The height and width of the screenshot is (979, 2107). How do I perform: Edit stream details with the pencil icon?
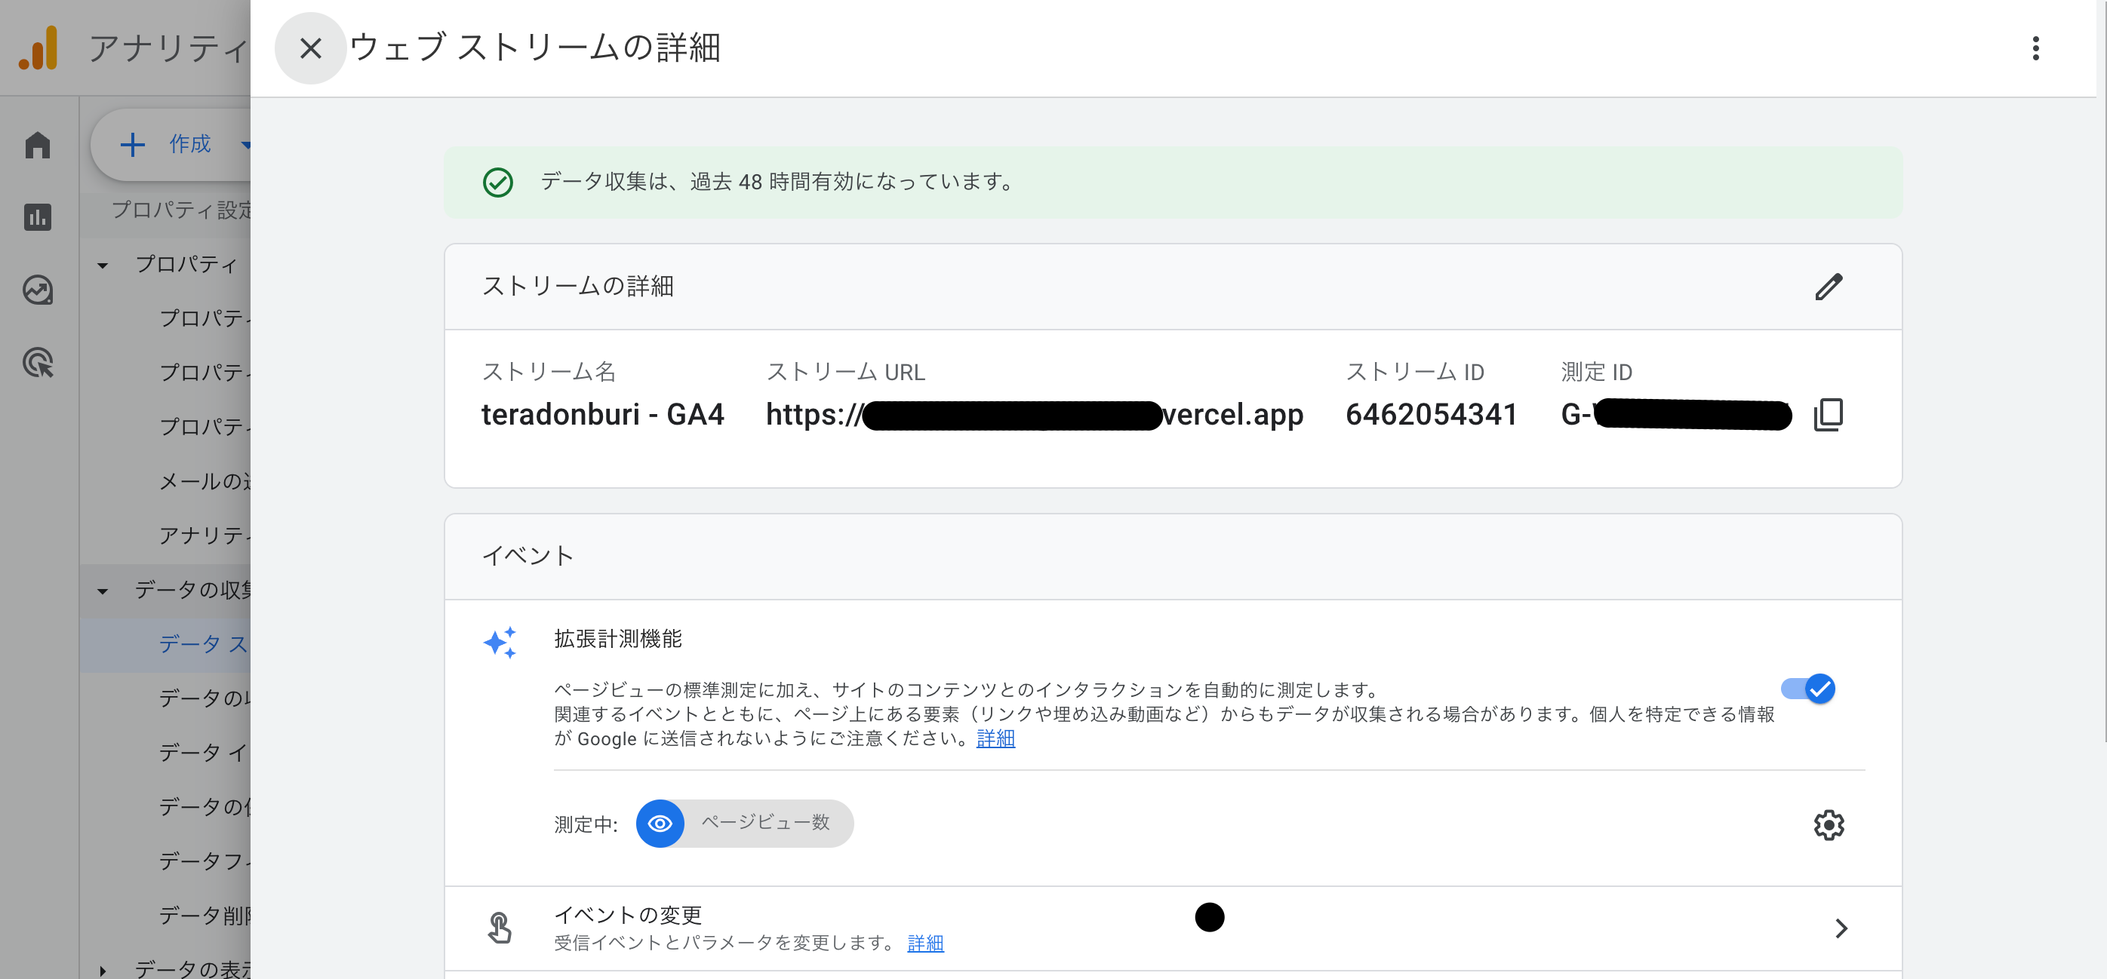click(1830, 287)
